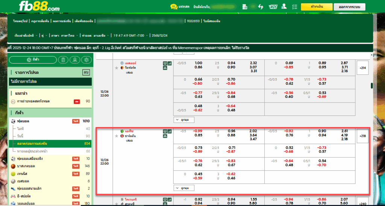Select ตลาดก่อนการแข่งขัน pre-match item
Image resolution: width=385 pixels, height=206 pixels.
pos(50,144)
